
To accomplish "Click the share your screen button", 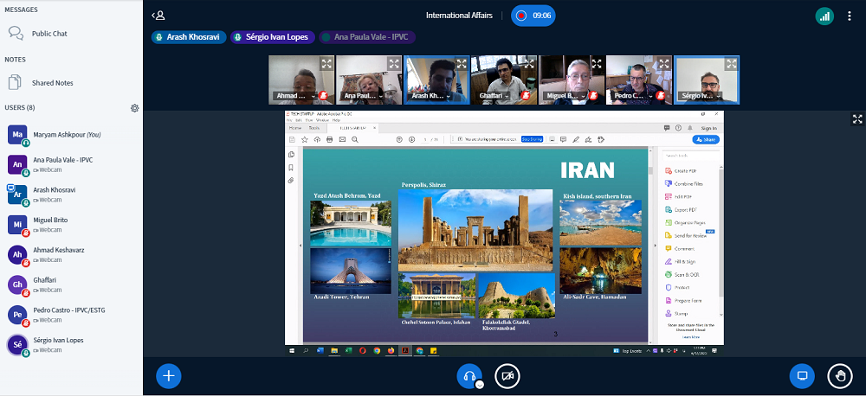I will click(x=802, y=375).
